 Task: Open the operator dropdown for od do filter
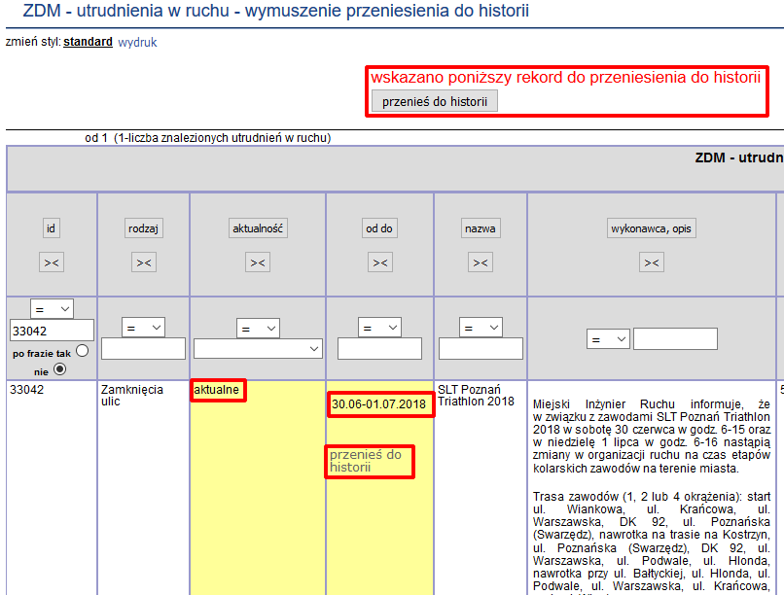379,328
